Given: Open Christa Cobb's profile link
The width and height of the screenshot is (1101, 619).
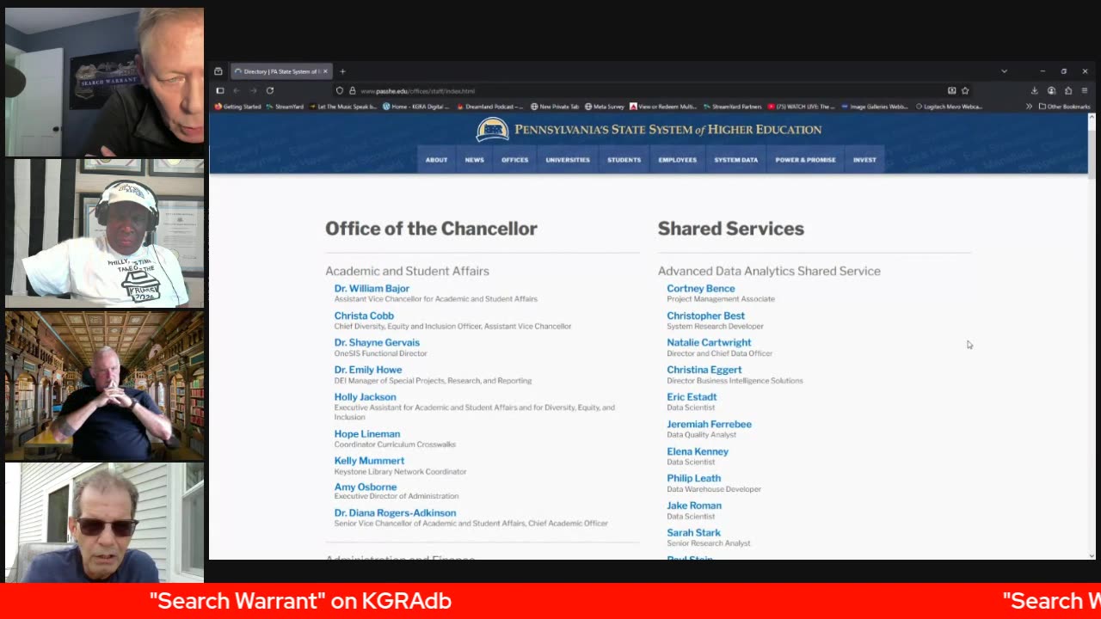Looking at the screenshot, I should pos(364,316).
